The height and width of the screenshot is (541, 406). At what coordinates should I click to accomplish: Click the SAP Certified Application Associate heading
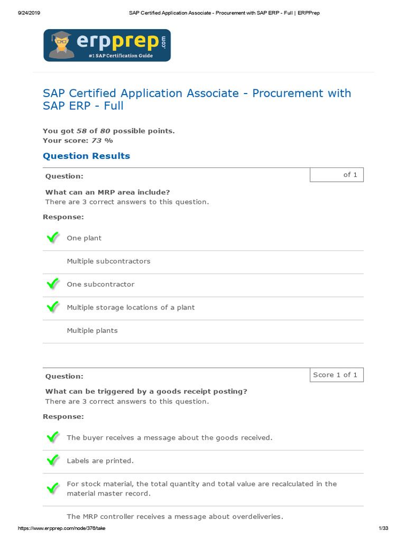[x=197, y=99]
